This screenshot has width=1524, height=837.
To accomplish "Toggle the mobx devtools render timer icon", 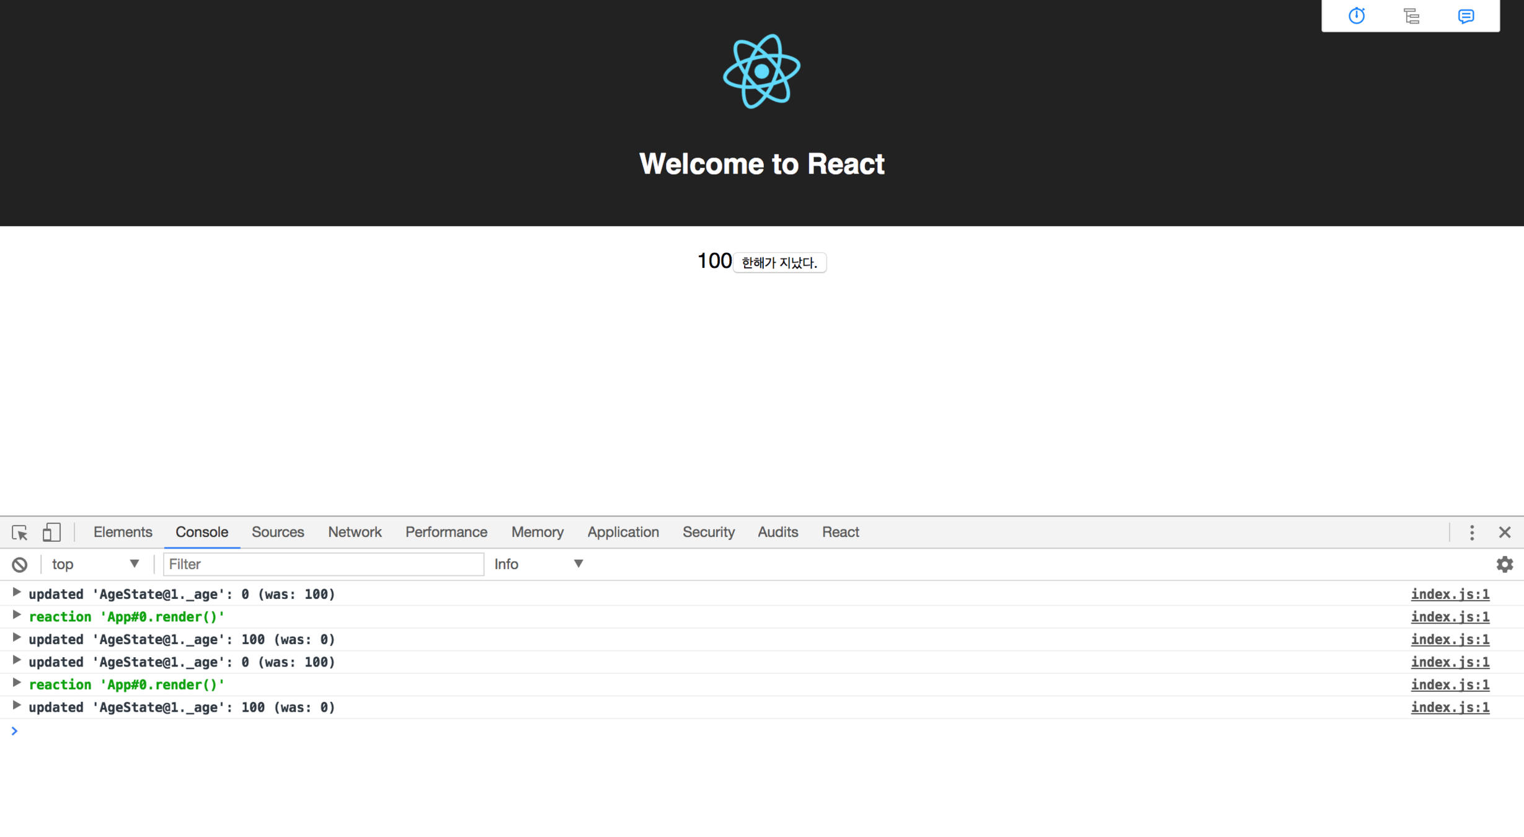I will point(1357,16).
